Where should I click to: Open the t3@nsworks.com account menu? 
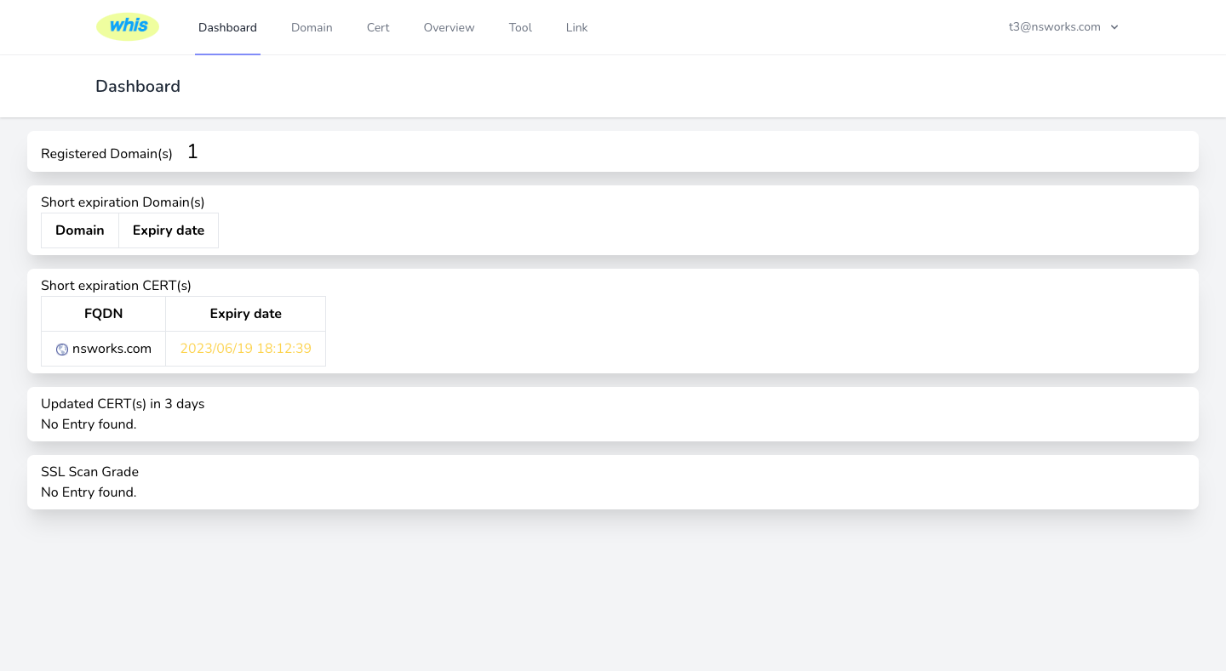pos(1054,27)
